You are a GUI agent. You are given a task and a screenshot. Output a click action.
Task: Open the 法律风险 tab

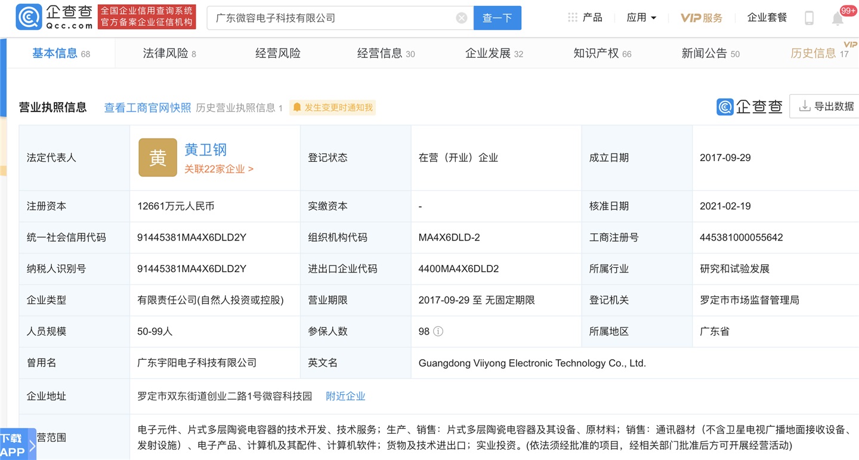(x=169, y=53)
